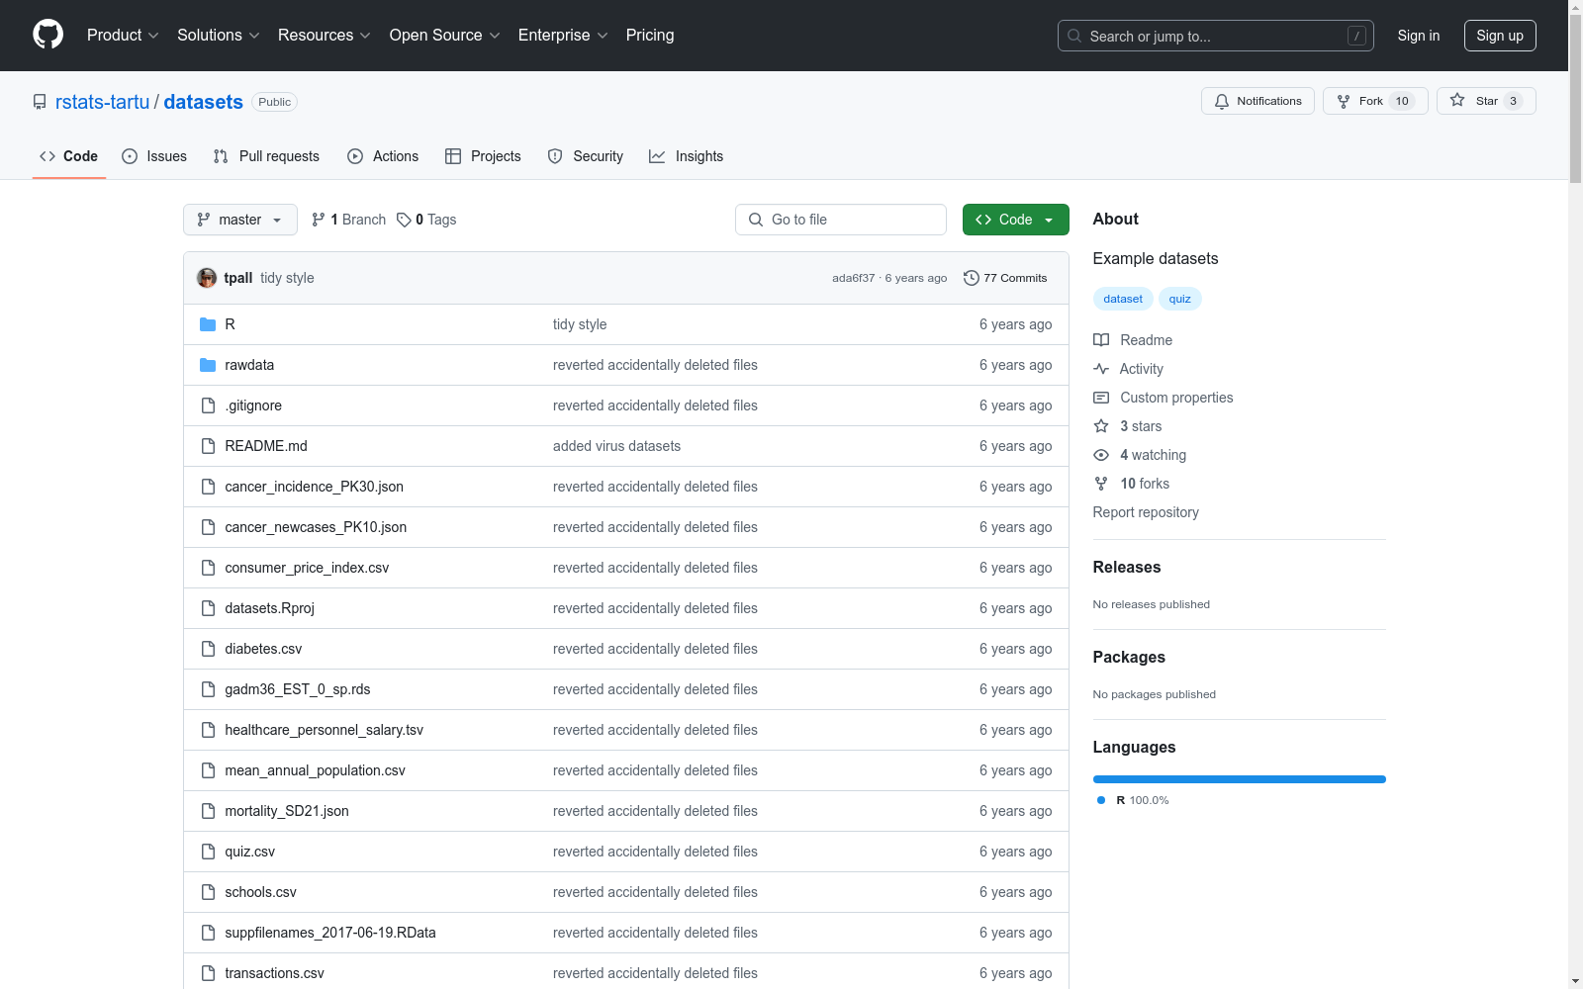
Task: Click the book icon beside Readme
Action: [1101, 340]
